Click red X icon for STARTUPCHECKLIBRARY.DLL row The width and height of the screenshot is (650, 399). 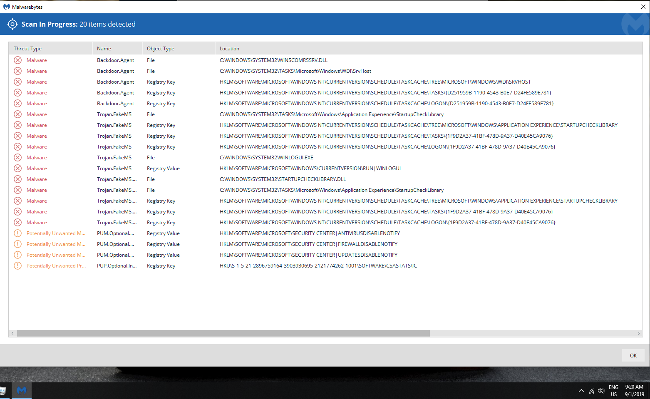click(x=18, y=179)
